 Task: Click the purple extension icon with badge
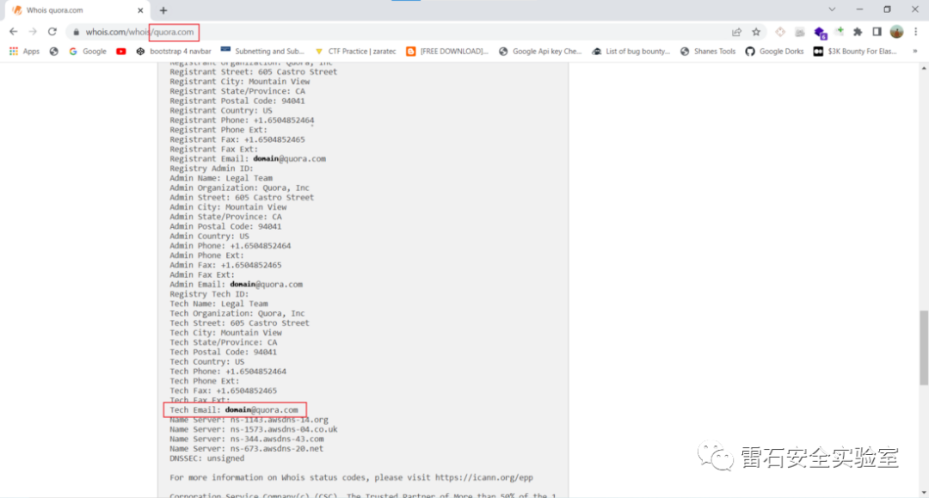click(820, 33)
